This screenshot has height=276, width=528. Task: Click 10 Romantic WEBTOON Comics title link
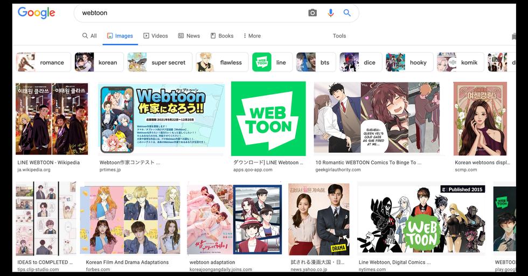[x=369, y=162]
